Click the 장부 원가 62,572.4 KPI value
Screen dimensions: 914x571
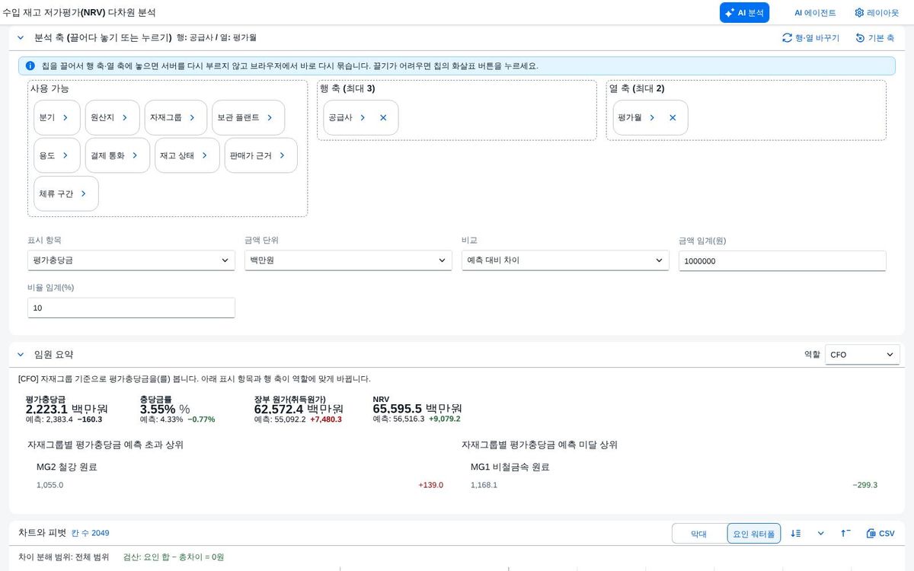pos(299,409)
